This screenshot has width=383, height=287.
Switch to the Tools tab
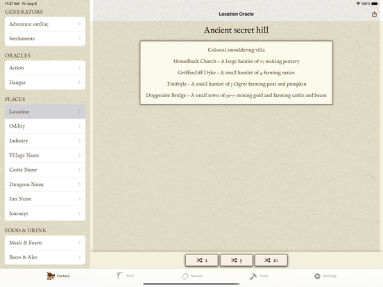pos(259,276)
